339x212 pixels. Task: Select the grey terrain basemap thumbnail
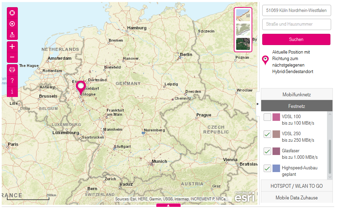pyautogui.click(x=243, y=29)
